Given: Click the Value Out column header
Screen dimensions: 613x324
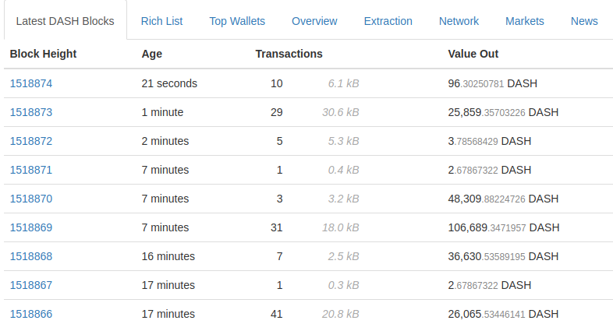Looking at the screenshot, I should point(473,54).
